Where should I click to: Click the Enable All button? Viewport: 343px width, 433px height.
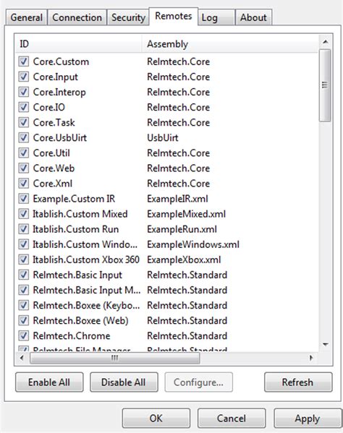(x=49, y=382)
